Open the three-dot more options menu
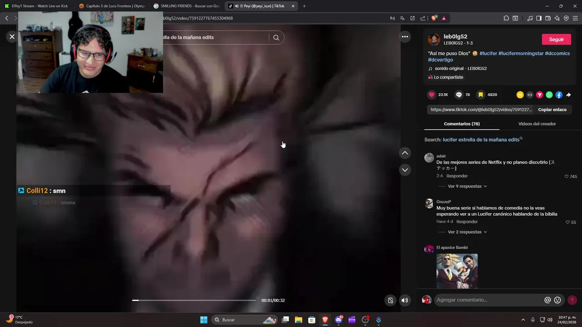The image size is (582, 327). pyautogui.click(x=405, y=37)
